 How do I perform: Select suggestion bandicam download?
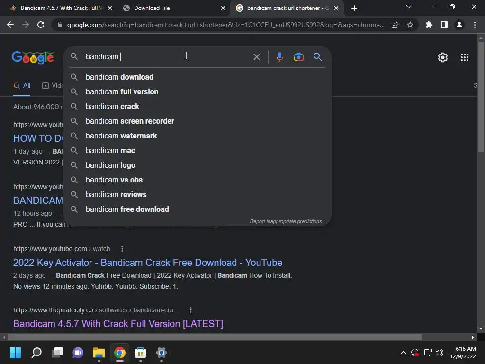point(198,77)
